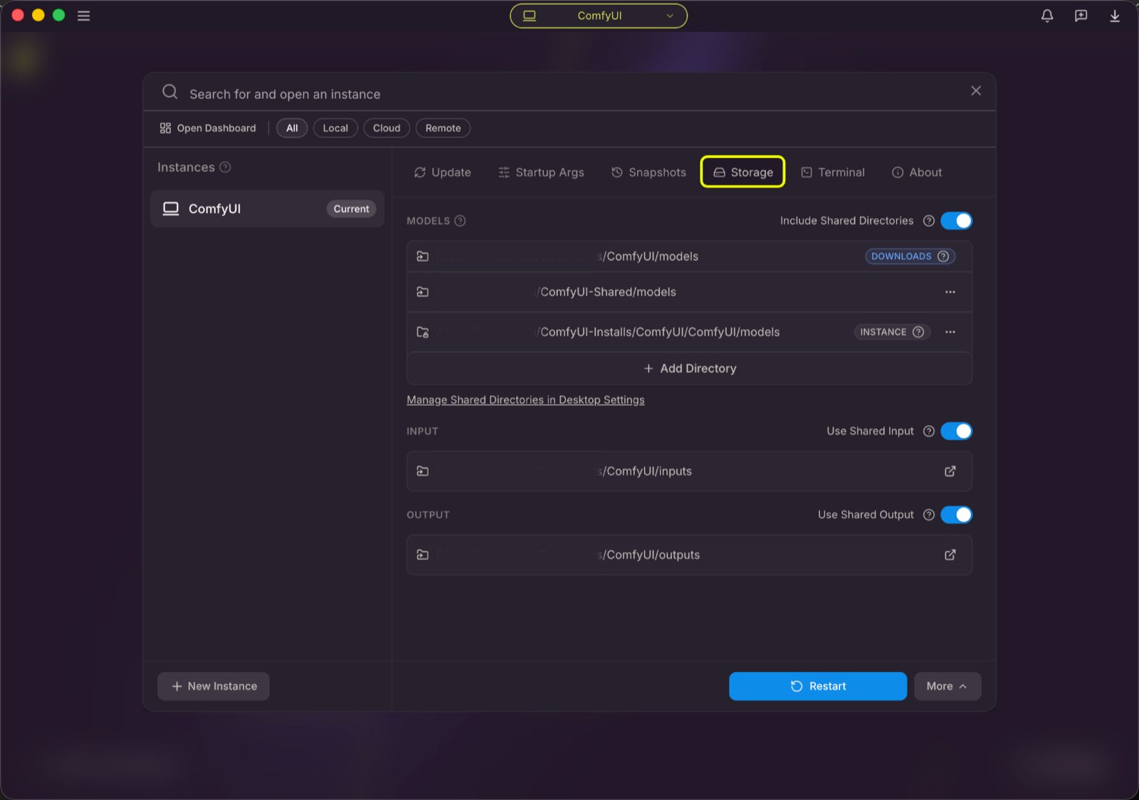Open ComfyUI/inputs folder externally
This screenshot has height=800, width=1139.
pyautogui.click(x=950, y=471)
